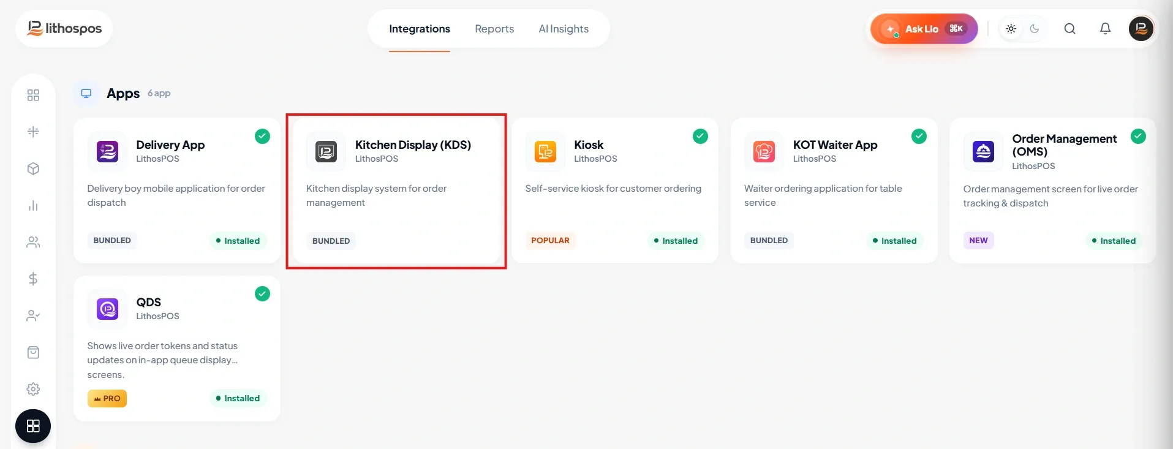
Task: Click the green checkmark on the Order Management card
Action: (x=1138, y=136)
